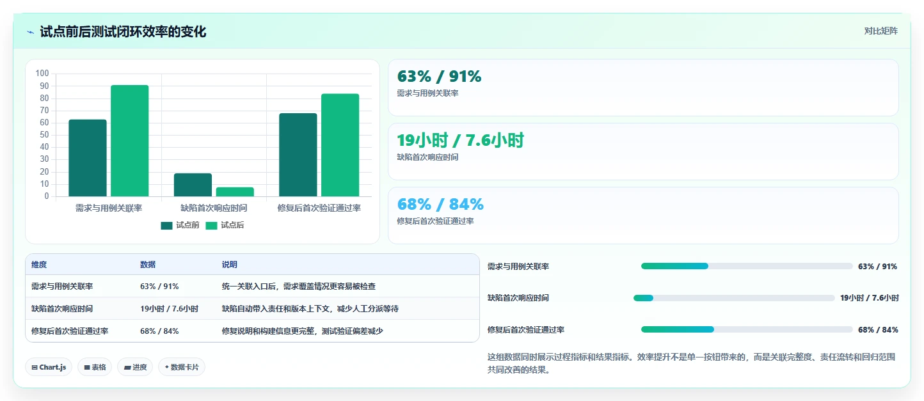Toggle the 试点后 legend swatch
This screenshot has height=401, width=924.
point(211,225)
